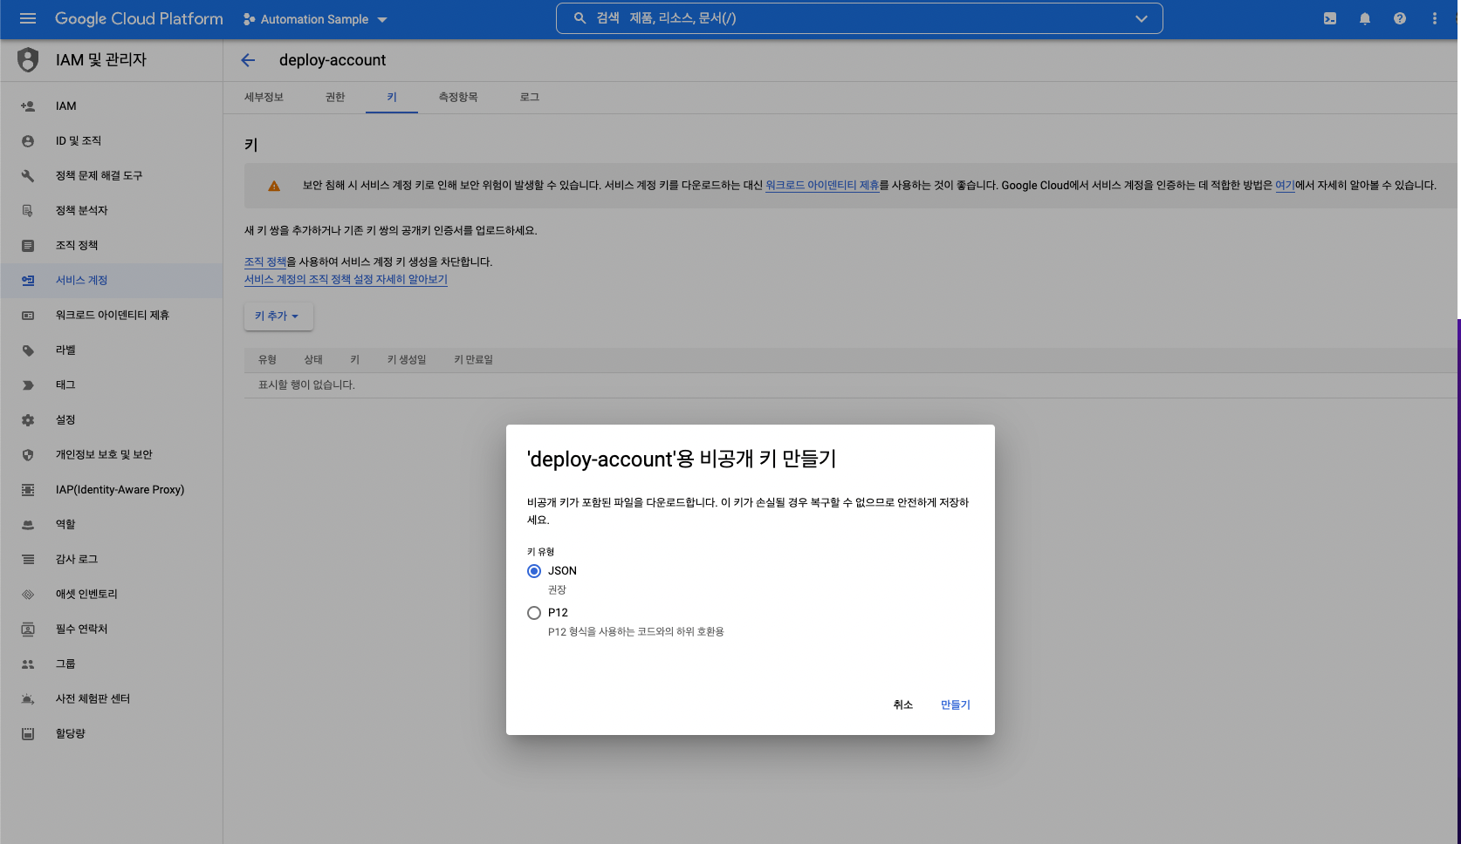Click the 역할 hat icon
Image resolution: width=1461 pixels, height=844 pixels.
coord(28,525)
